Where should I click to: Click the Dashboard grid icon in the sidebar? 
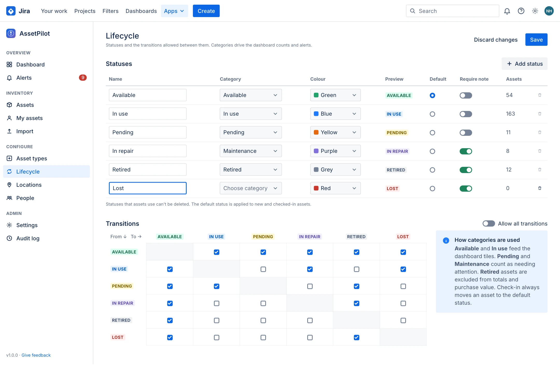[9, 64]
